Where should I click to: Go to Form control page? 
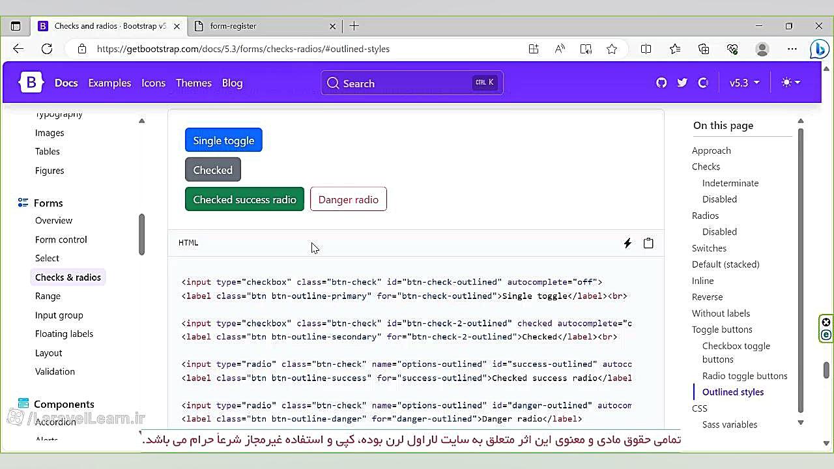[x=61, y=239]
